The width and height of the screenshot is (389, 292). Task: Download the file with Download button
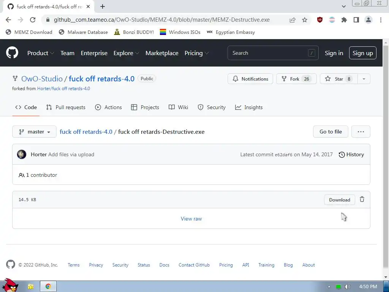point(339,200)
